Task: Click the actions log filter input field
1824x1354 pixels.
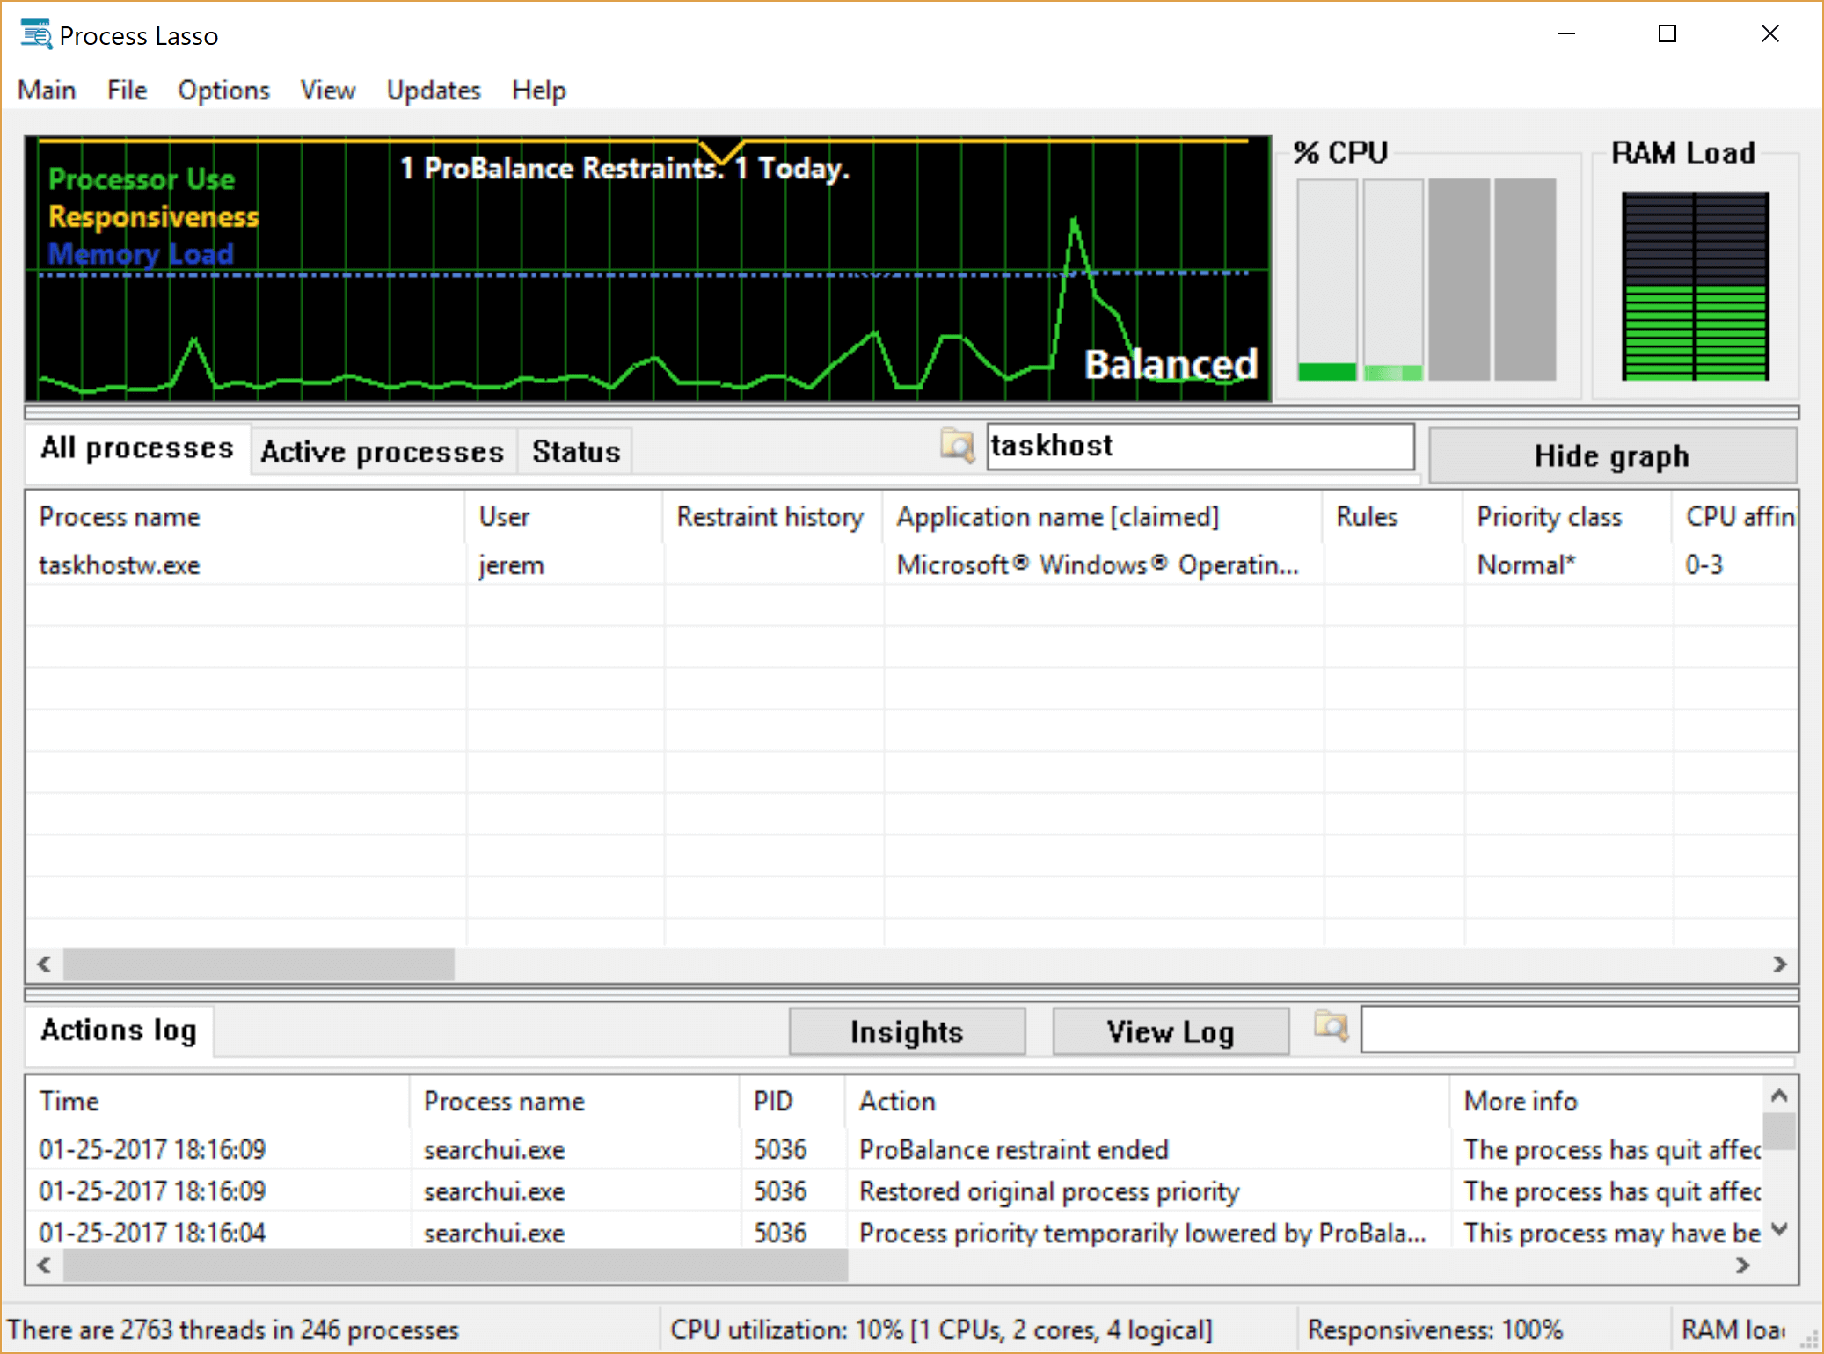Action: 1578,1030
